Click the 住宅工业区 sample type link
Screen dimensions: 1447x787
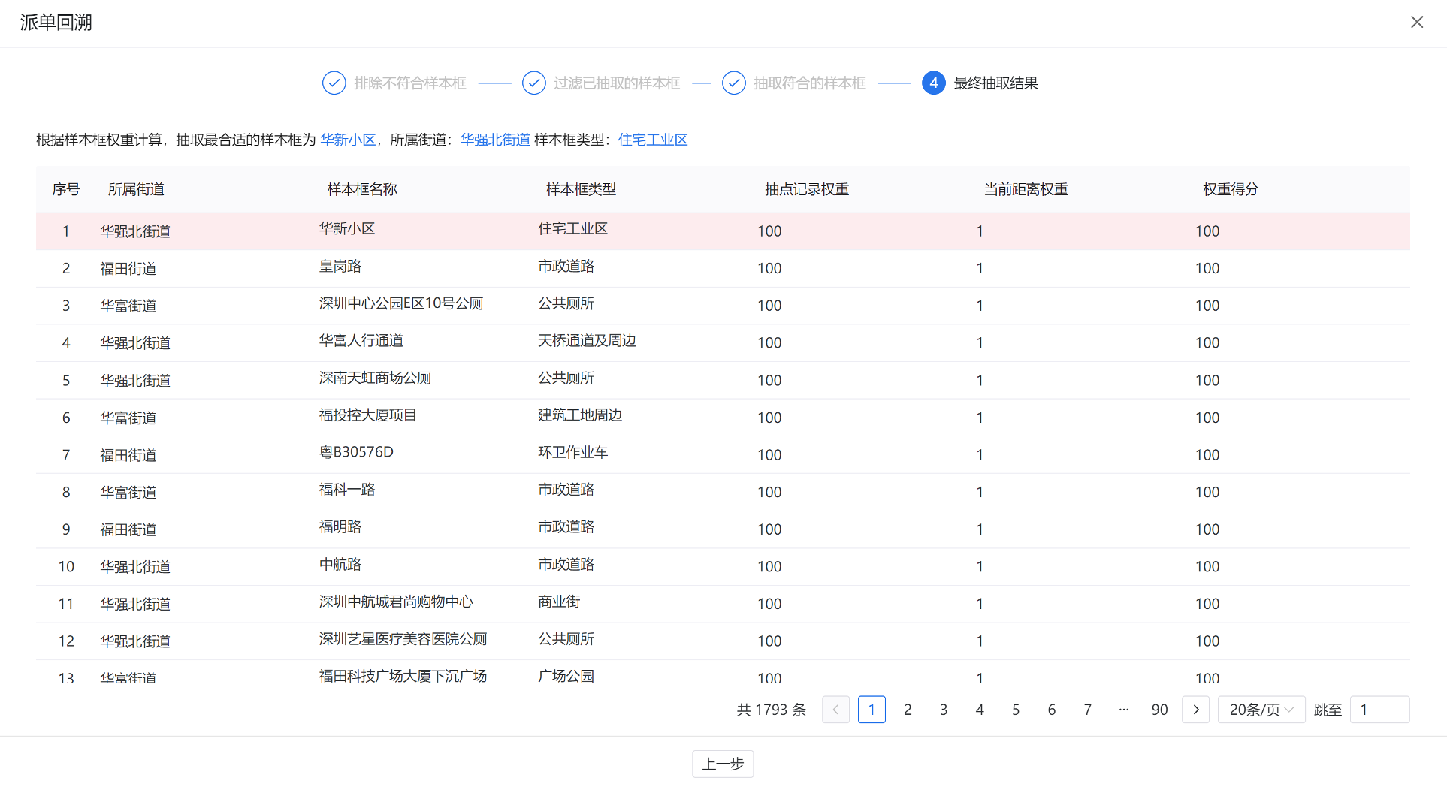pos(652,140)
